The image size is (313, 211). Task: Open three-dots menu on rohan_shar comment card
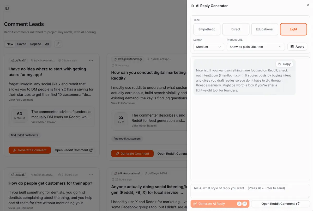coord(91,175)
